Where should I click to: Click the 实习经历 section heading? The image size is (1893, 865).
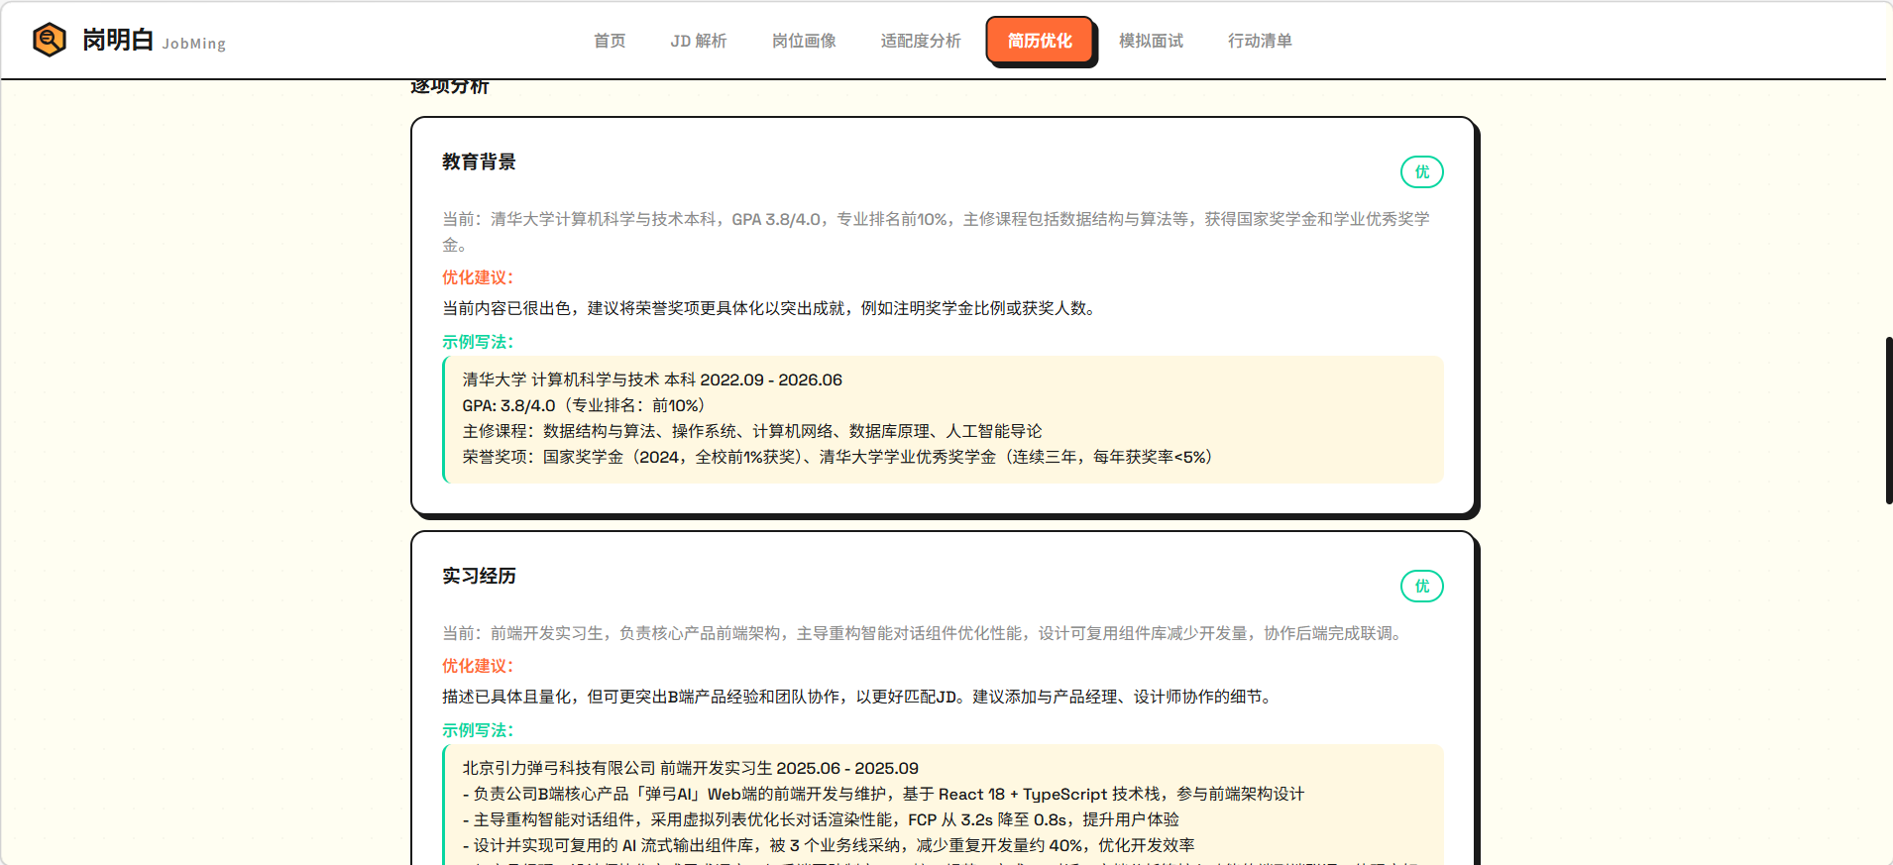479,577
